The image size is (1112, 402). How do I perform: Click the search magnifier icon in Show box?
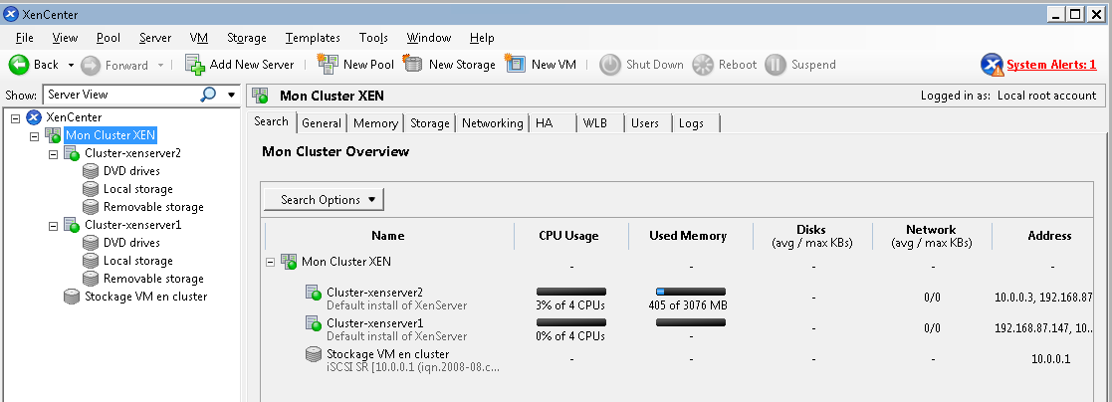pyautogui.click(x=208, y=95)
